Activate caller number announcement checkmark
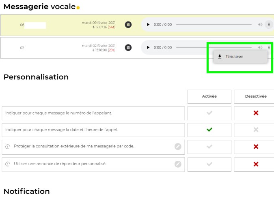The width and height of the screenshot is (274, 198). (x=209, y=113)
